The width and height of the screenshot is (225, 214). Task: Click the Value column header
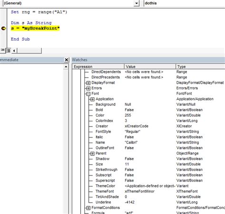coord(150,67)
